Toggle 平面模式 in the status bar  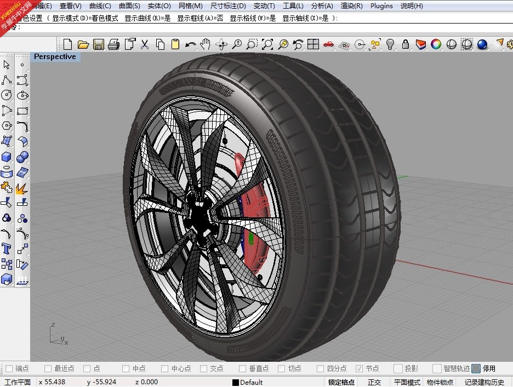coord(407,382)
